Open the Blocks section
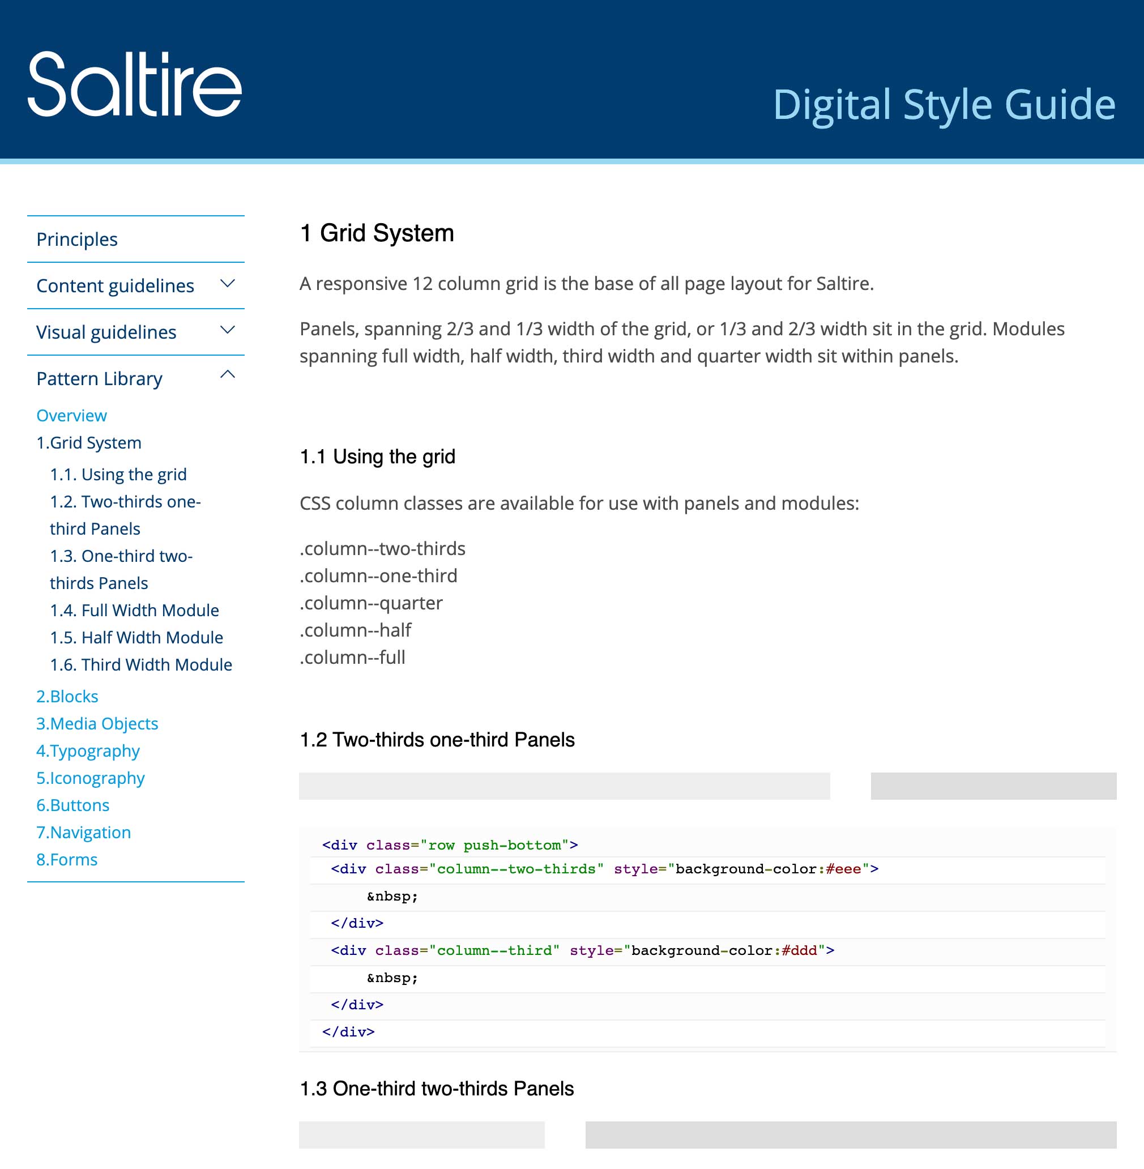 [67, 696]
